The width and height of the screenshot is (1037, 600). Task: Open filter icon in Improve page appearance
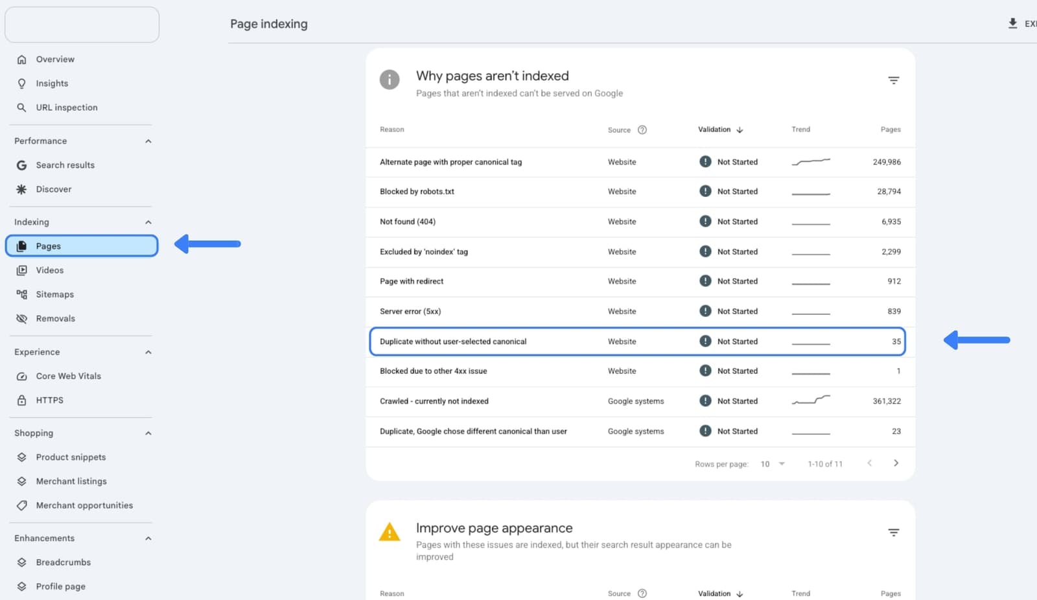tap(894, 533)
